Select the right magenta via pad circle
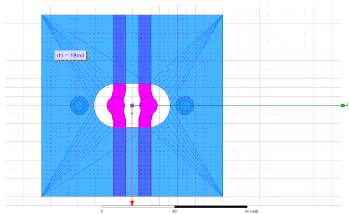This screenshot has width=349, height=214. click(x=148, y=105)
